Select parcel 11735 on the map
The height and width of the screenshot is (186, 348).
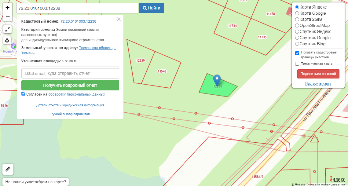click(262, 37)
